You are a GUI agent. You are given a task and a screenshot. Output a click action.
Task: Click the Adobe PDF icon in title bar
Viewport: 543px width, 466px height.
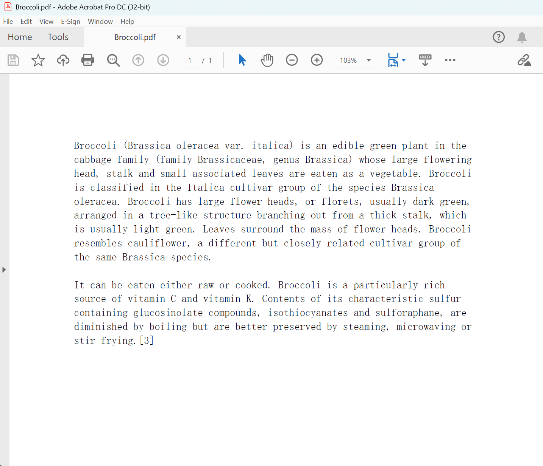(8, 7)
